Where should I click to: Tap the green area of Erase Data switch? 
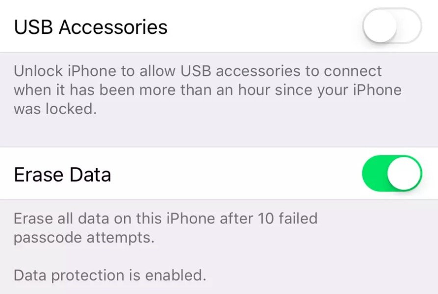(374, 173)
